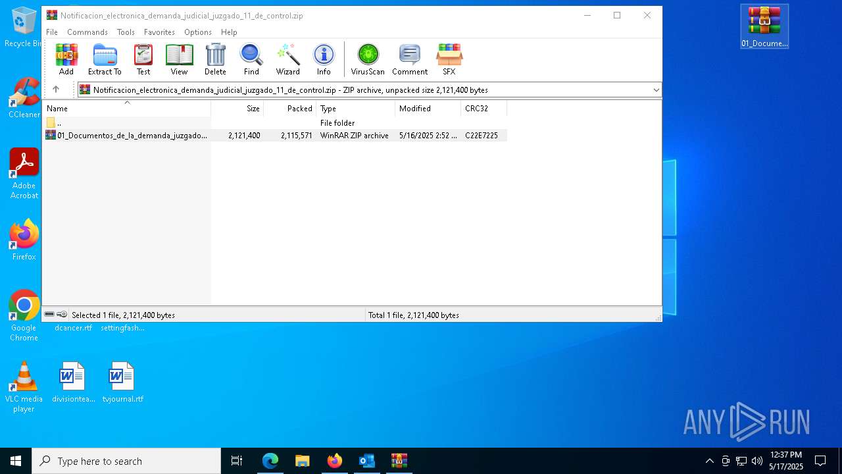Click the Add toolbar icon in WinRAR

[x=66, y=60]
